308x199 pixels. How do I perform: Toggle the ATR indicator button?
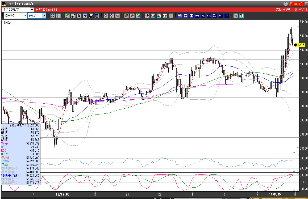point(209,16)
